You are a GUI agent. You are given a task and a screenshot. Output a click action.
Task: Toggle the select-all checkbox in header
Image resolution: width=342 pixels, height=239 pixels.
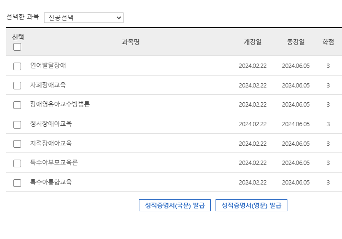17,47
